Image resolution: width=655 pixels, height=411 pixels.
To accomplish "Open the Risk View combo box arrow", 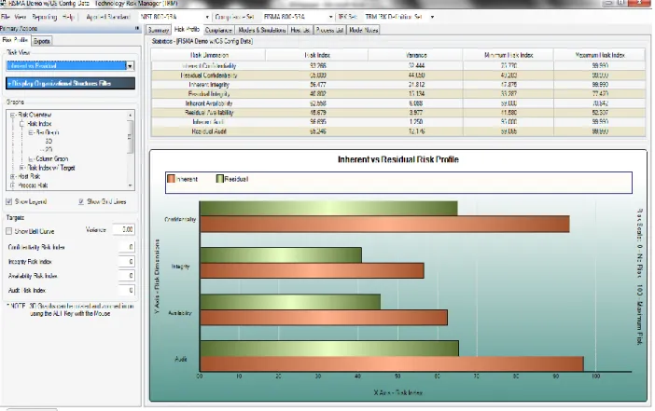I will [x=130, y=66].
